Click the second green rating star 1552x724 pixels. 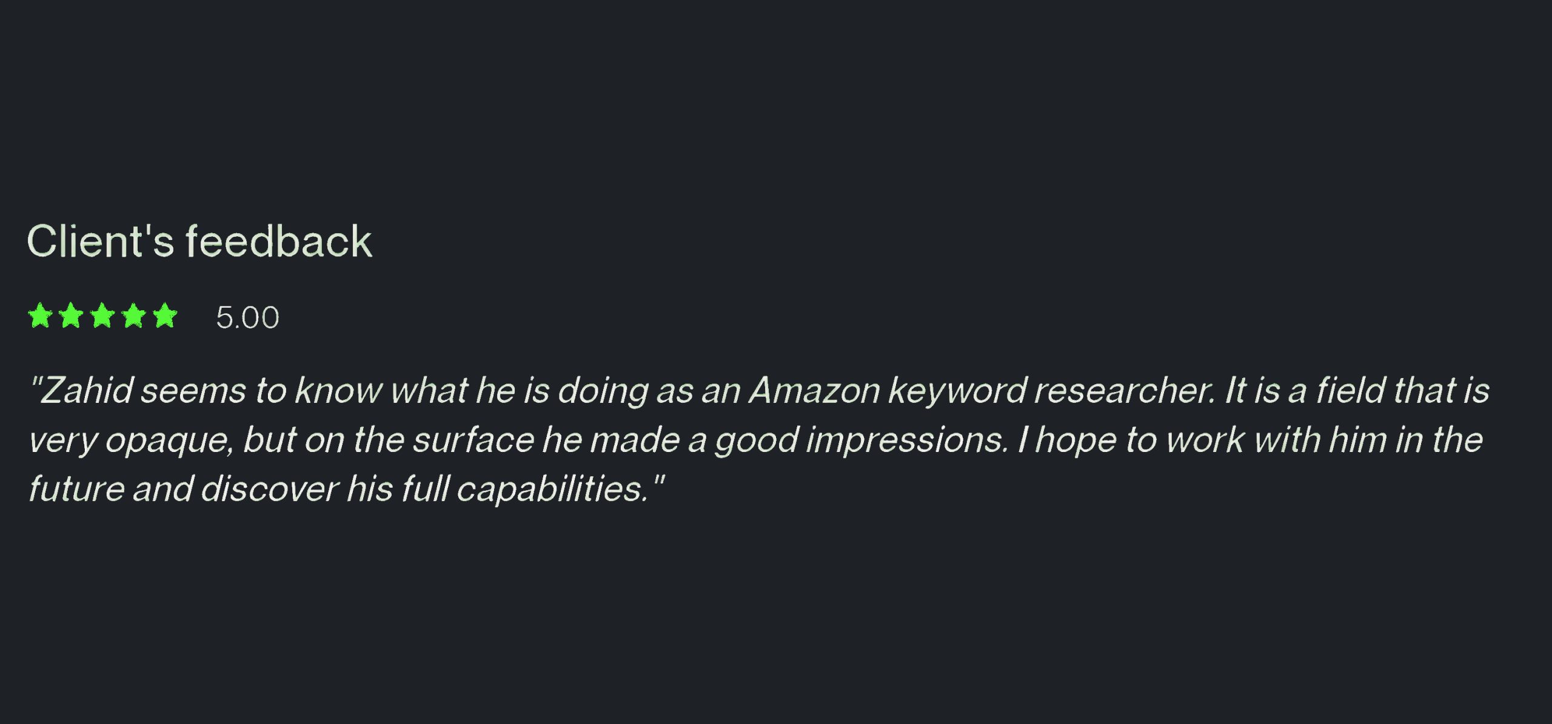[x=72, y=316]
